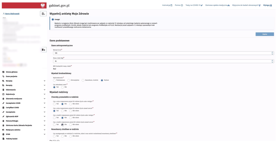
Task: Click the Wzrost height stepper arrows
Action: coord(272,53)
